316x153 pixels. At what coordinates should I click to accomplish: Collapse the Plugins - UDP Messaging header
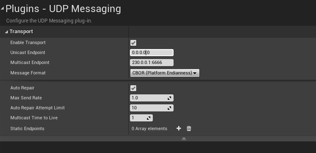[x=2, y=8]
